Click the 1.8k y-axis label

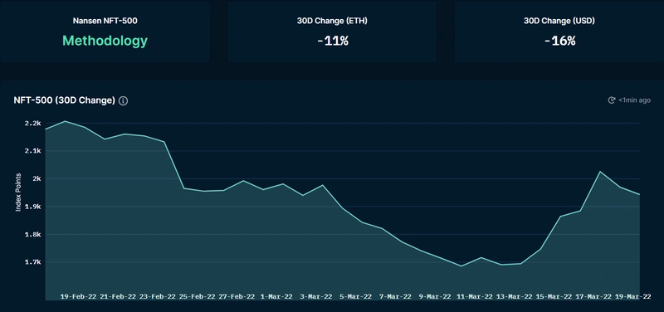32,235
